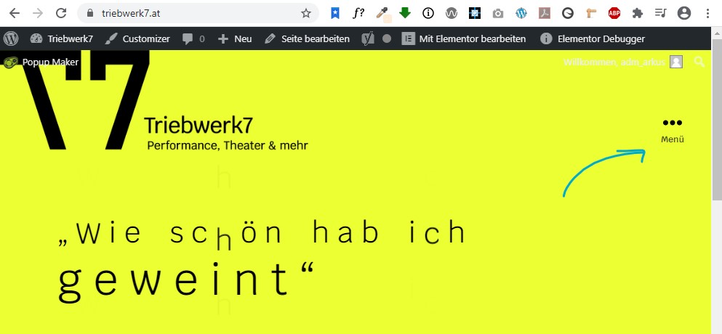Screen dimensions: 722x334
Task: Click Seite bearbeiten link
Action: [x=306, y=38]
